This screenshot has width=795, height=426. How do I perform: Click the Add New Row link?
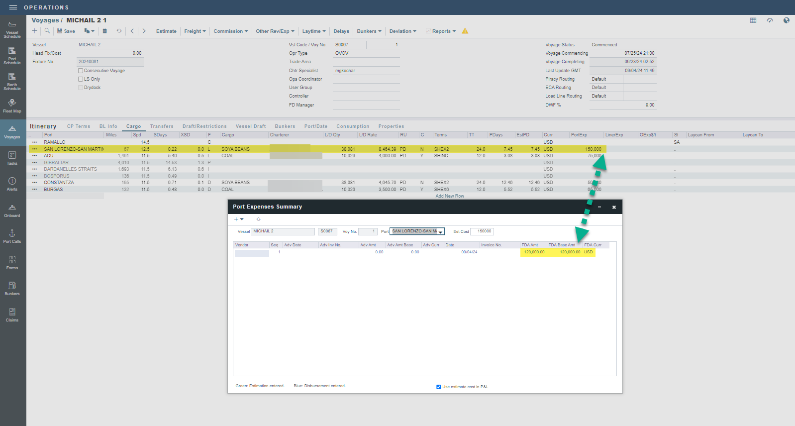pos(450,196)
